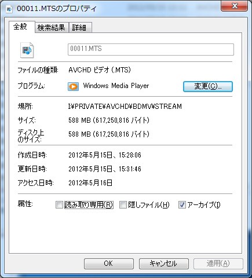This screenshot has width=252, height=278.
Task: Click the 属性 label
Action: [25, 204]
